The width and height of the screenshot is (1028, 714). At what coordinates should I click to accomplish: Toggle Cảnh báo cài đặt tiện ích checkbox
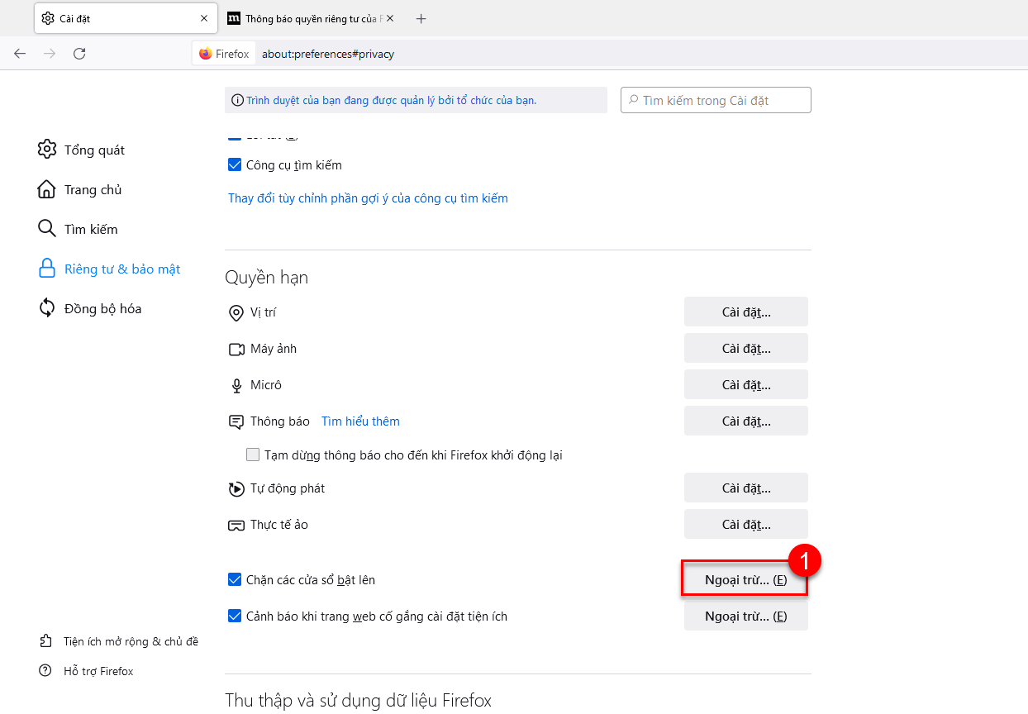coord(235,616)
